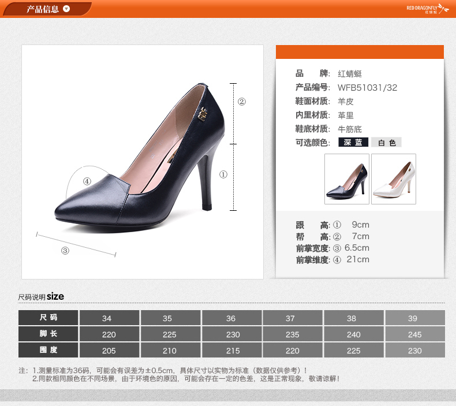Expand the 产品信息 dropdown arrow
Screen dimensions: 456x406
(x=66, y=9)
